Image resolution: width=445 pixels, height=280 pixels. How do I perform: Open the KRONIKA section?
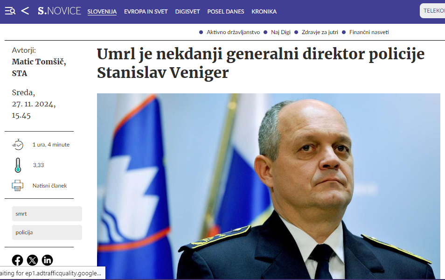(x=264, y=12)
